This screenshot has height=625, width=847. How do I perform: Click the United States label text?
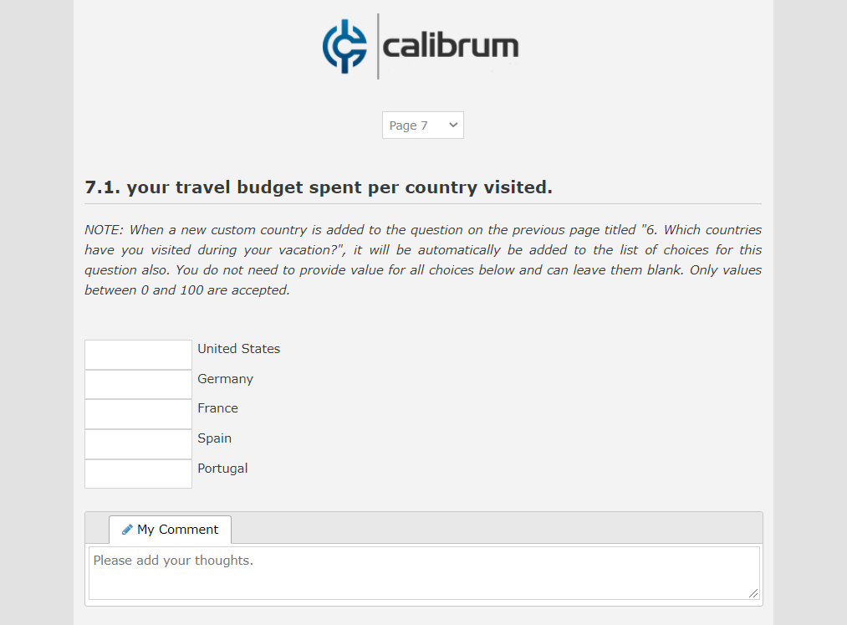[239, 349]
